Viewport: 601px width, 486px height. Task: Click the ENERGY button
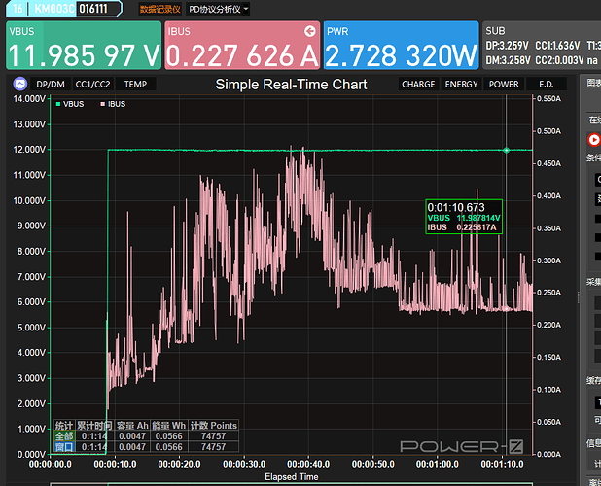(461, 85)
